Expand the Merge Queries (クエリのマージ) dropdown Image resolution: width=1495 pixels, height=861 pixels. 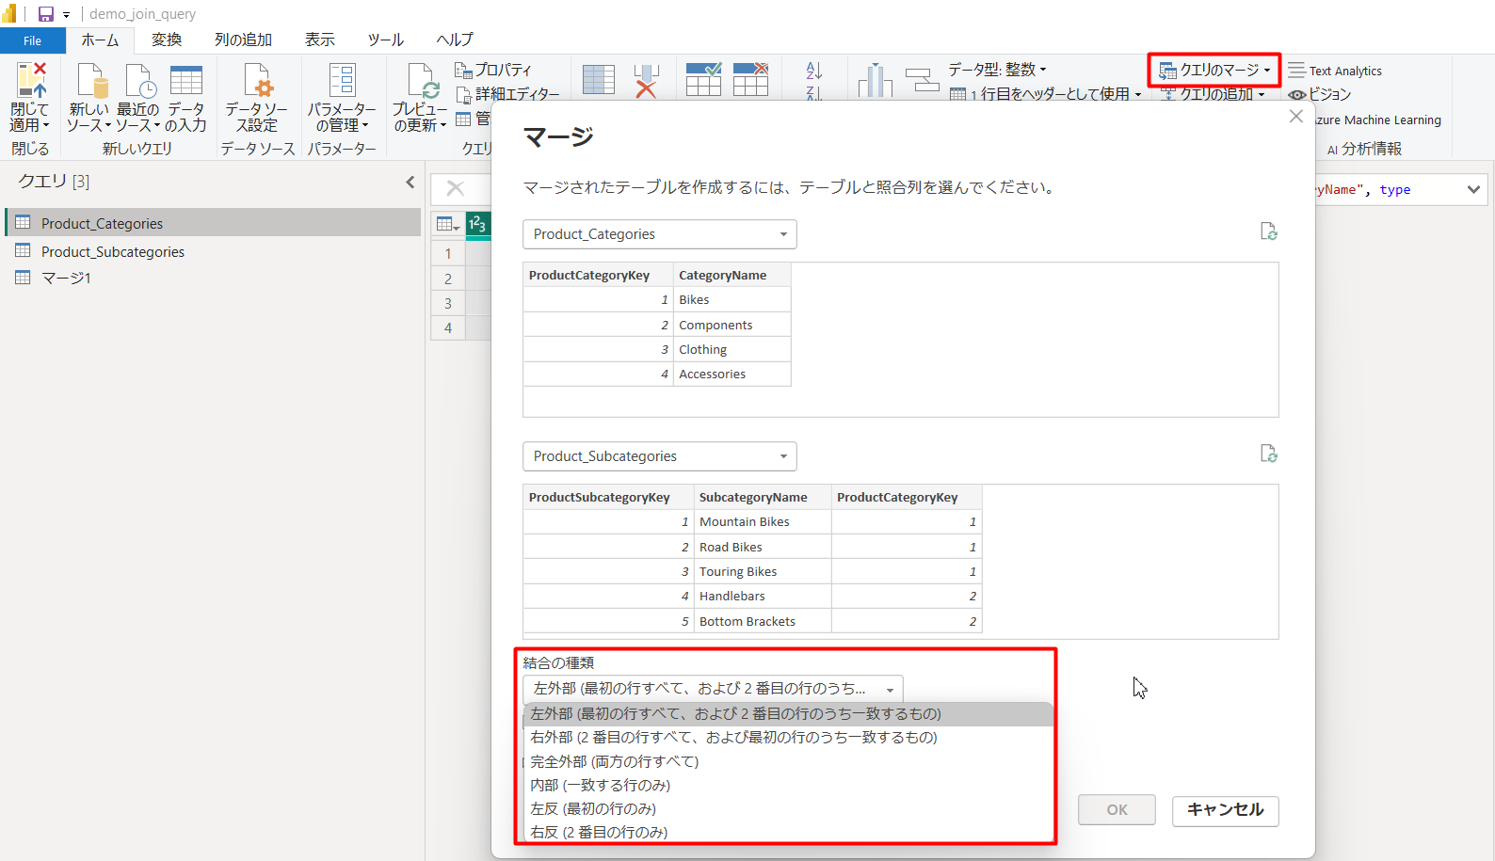click(1266, 71)
